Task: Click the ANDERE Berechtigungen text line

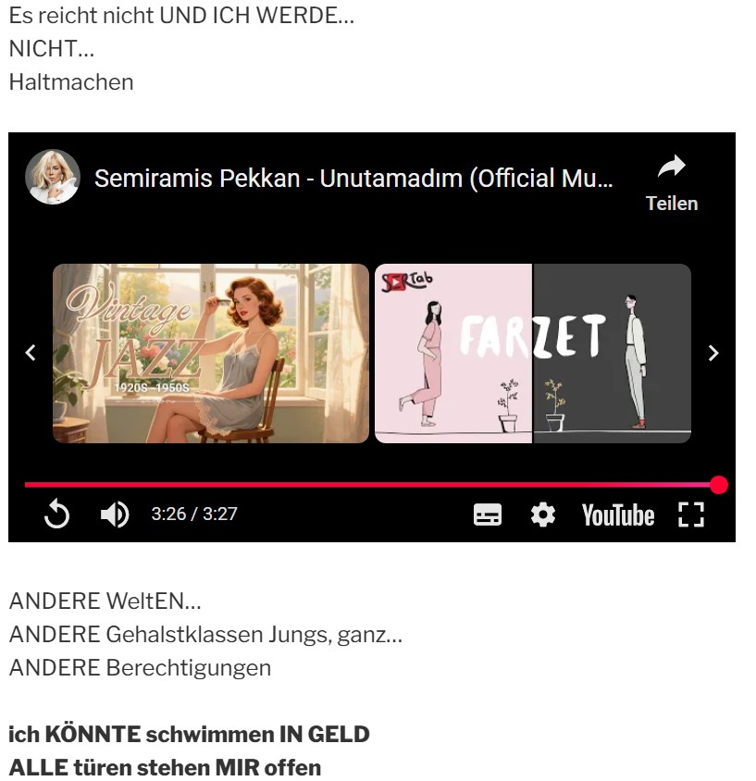Action: pos(140,668)
